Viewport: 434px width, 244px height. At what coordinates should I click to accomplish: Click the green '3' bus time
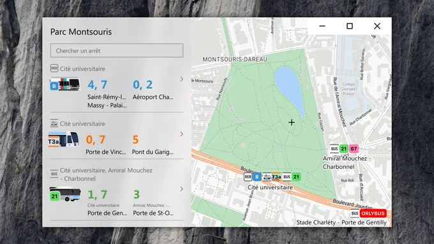137,194
